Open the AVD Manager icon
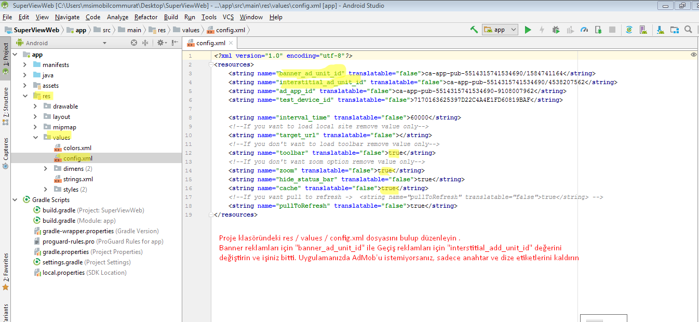Screen dimensions: 699x322 [643, 30]
